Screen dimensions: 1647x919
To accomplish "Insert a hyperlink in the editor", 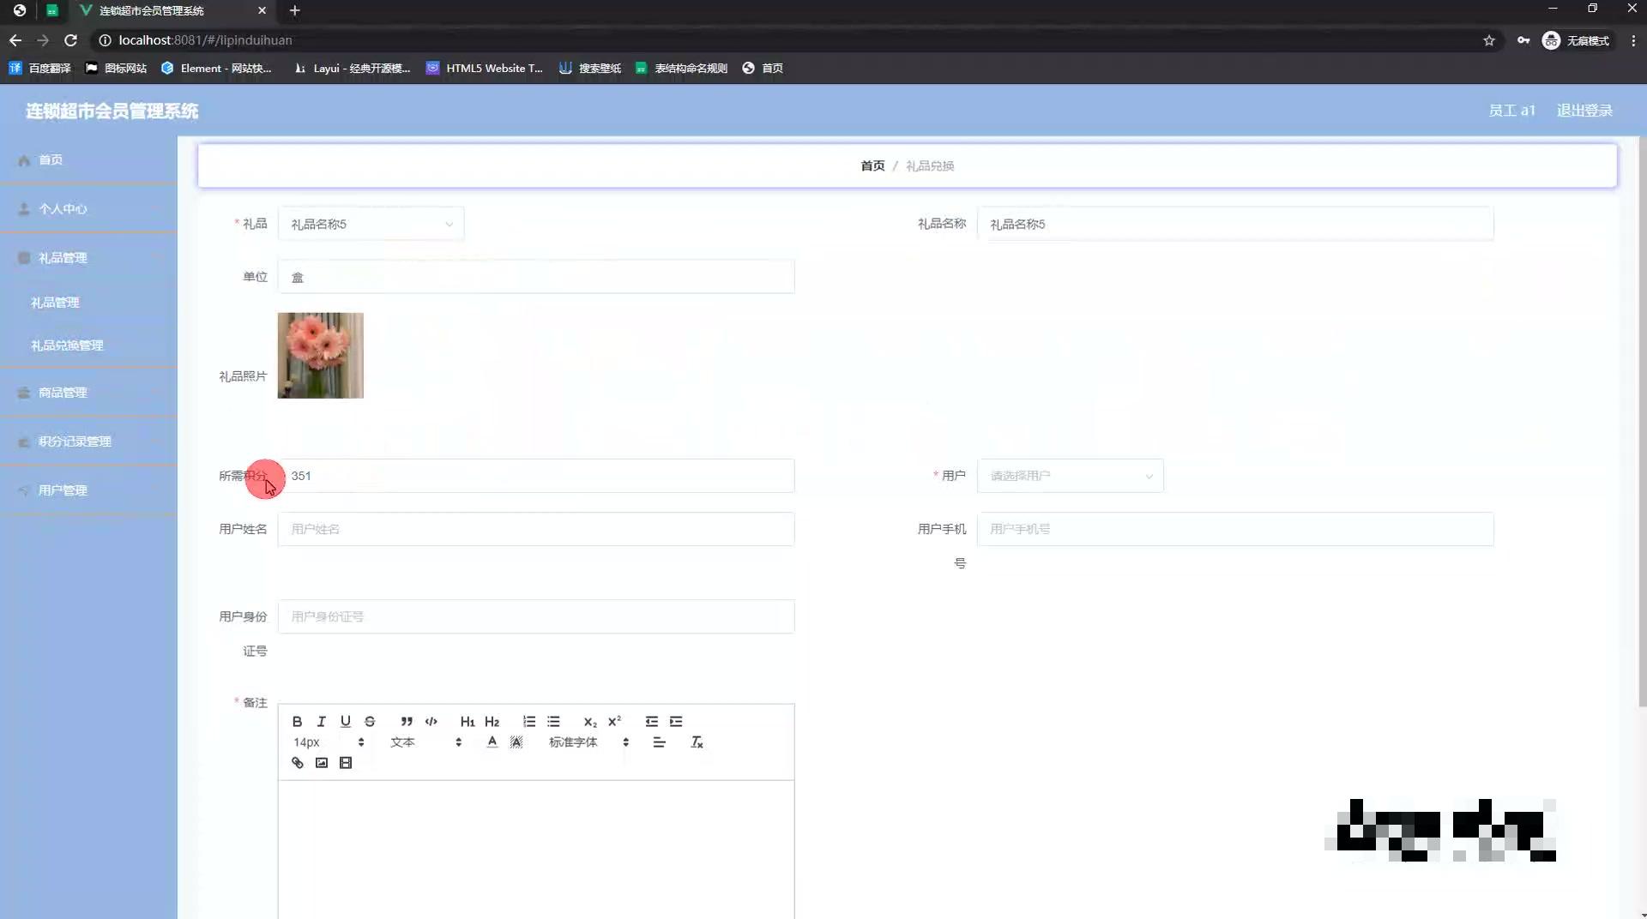I will click(x=297, y=762).
